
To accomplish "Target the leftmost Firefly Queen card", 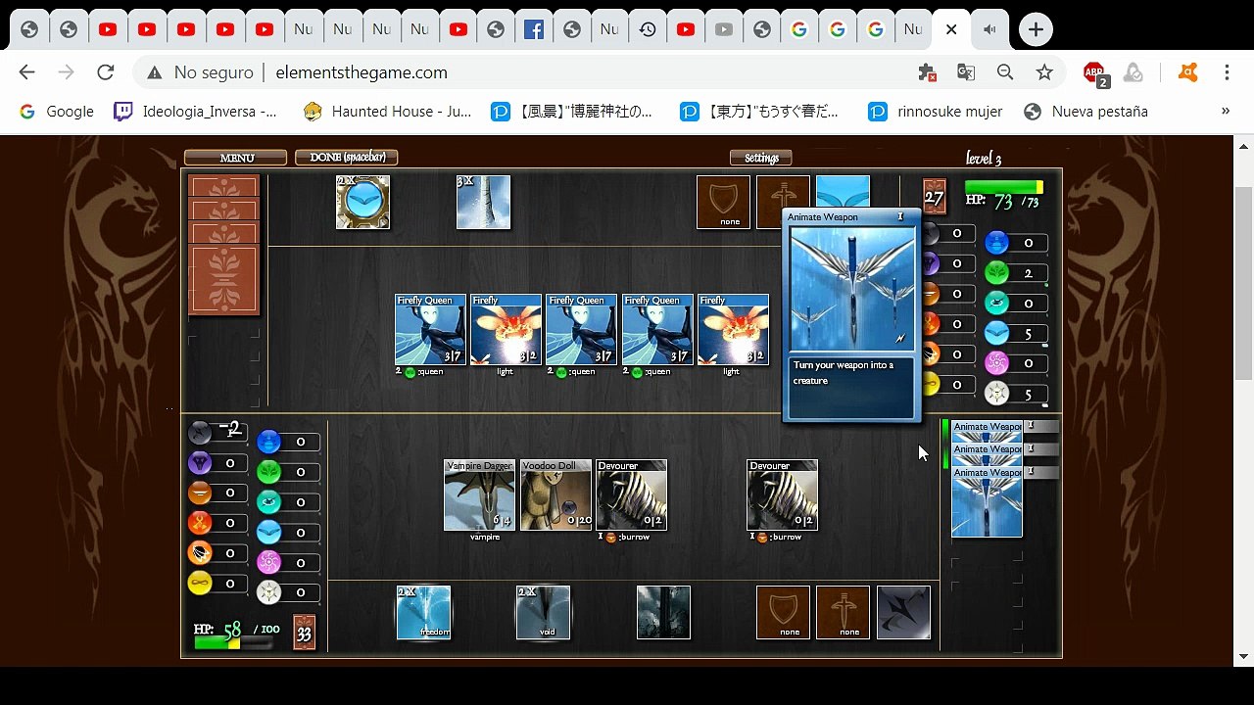I will coord(430,330).
